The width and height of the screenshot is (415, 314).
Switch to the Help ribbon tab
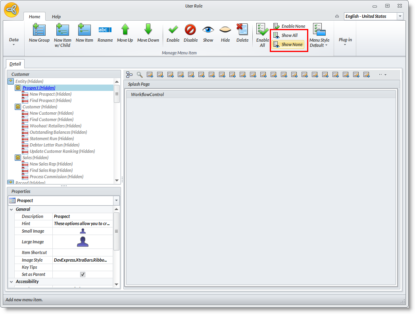click(56, 17)
